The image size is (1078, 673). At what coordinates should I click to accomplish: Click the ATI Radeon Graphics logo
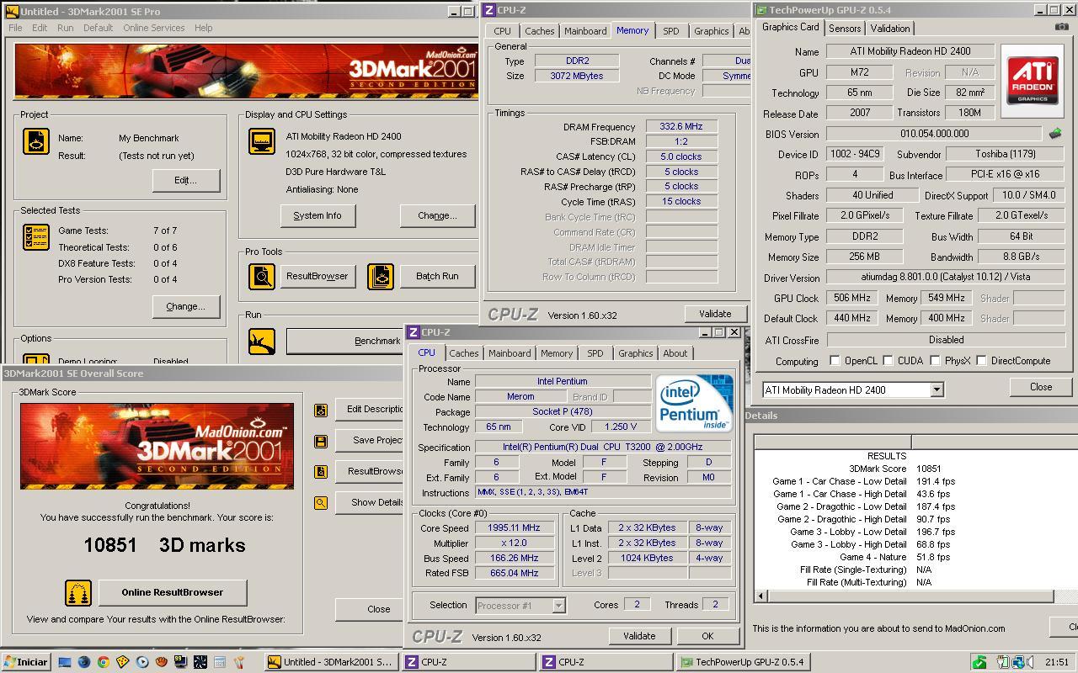pyautogui.click(x=1033, y=81)
